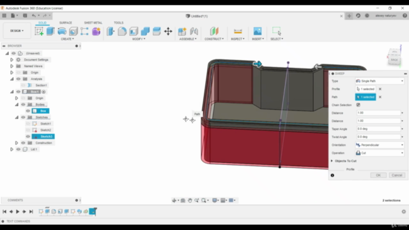This screenshot has width=409, height=230.
Task: Open the Type Single Path dropdown
Action: [380, 81]
